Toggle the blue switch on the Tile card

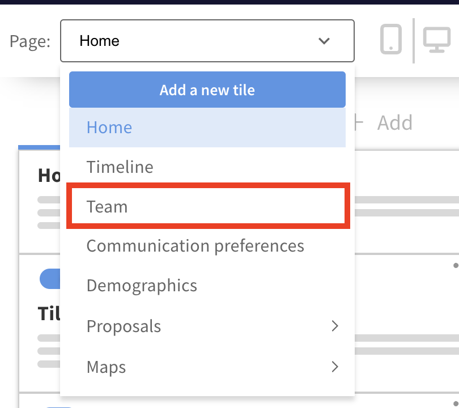pos(50,278)
